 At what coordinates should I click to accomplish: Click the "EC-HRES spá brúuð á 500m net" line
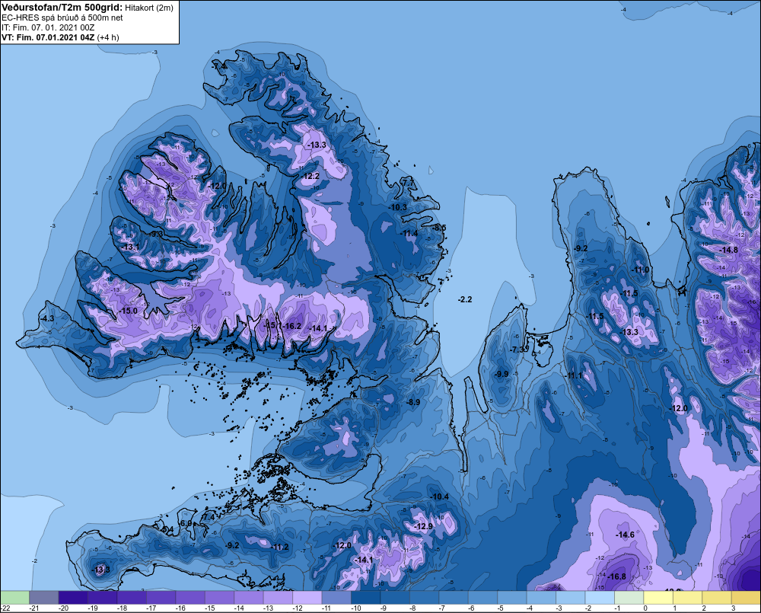(x=62, y=18)
